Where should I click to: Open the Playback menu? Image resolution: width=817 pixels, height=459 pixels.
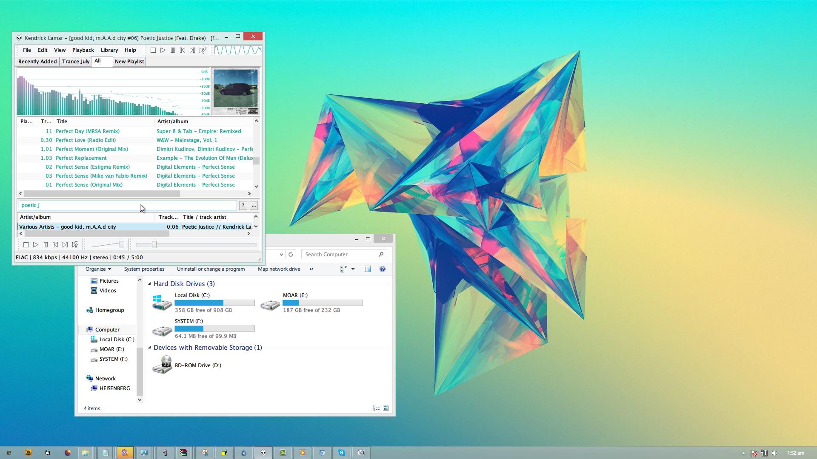coord(83,50)
